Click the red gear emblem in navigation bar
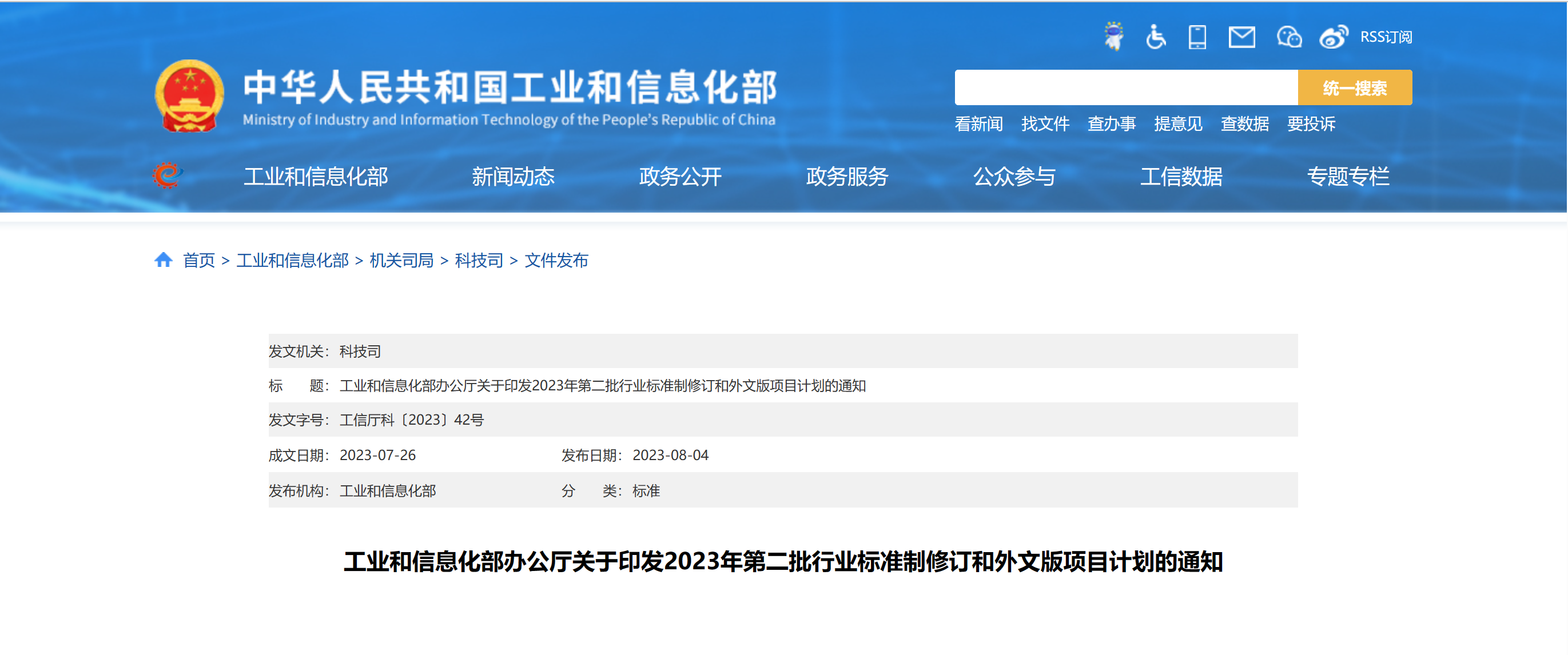Screen dimensions: 1568x655 click(x=167, y=176)
